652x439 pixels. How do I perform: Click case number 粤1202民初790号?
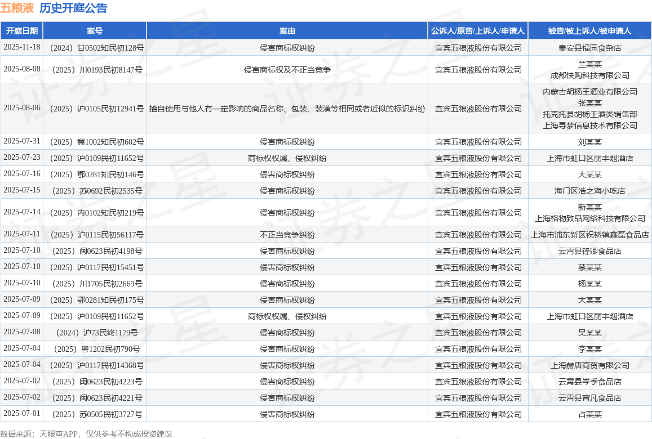[97, 349]
